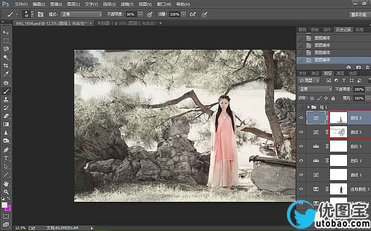Screen dimensions: 371x231
Task: Hide the 曲线 1 layer
Action: point(301,175)
